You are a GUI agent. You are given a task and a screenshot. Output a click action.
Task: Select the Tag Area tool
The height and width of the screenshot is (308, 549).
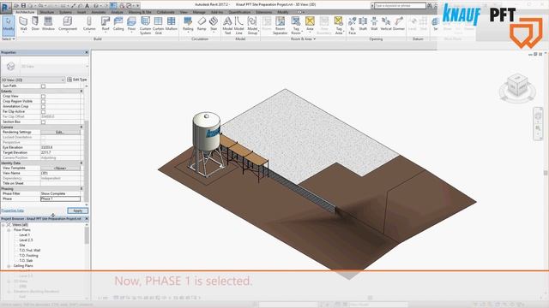[x=339, y=25]
